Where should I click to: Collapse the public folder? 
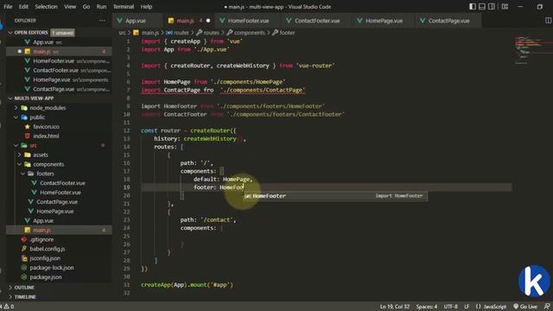click(37, 117)
